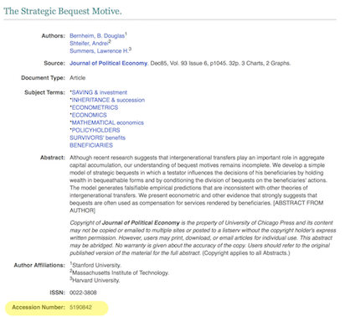
Task: Select the accession number 5190842
Action: tap(80, 307)
